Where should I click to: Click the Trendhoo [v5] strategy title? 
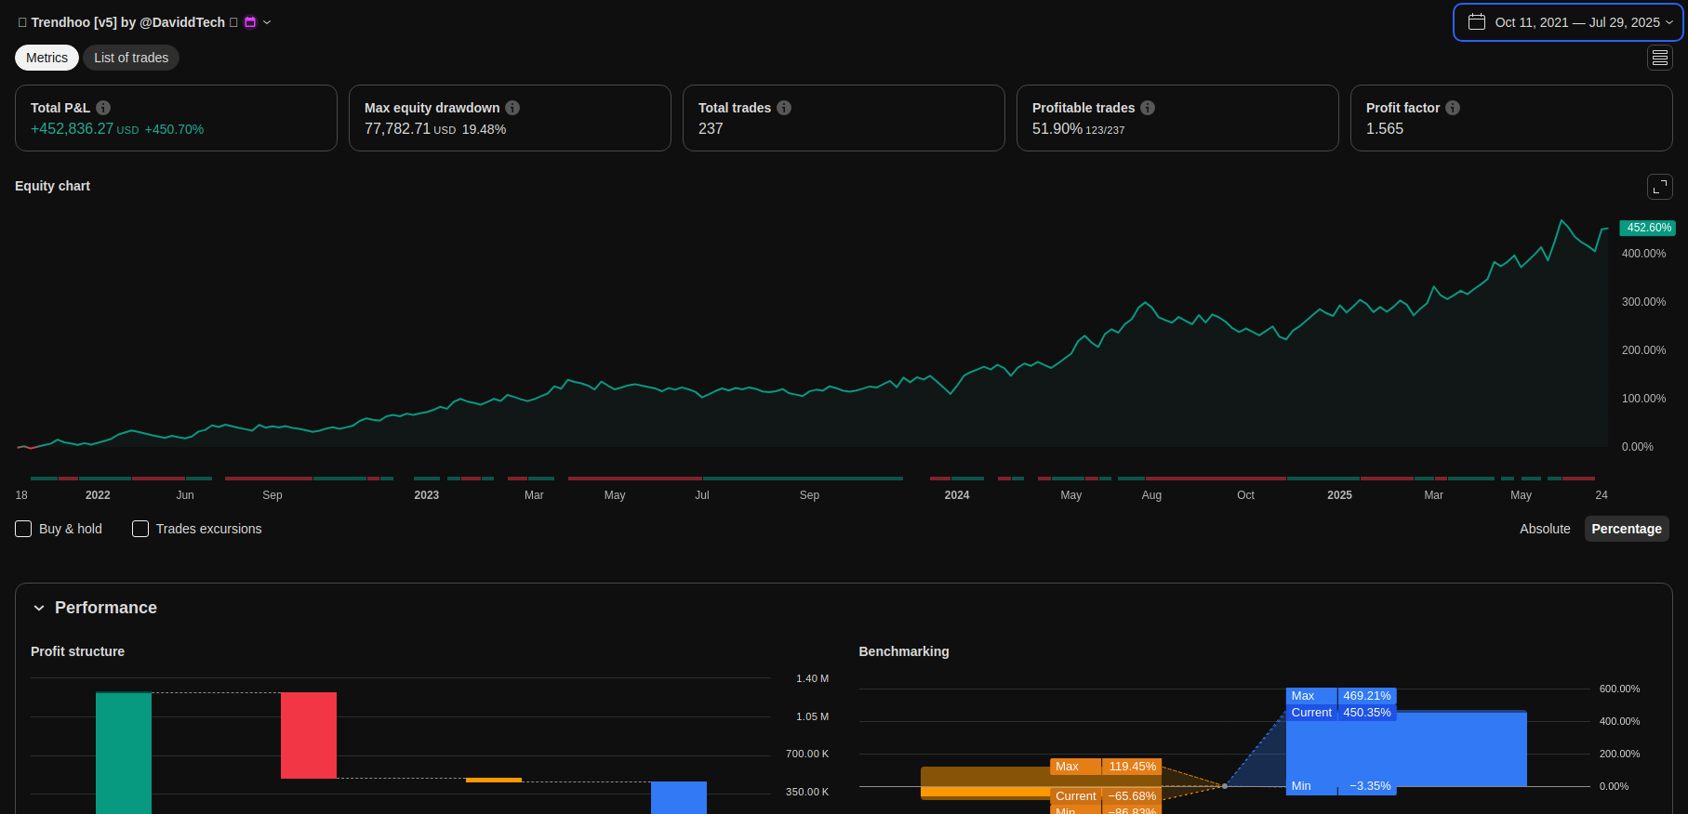(x=127, y=22)
